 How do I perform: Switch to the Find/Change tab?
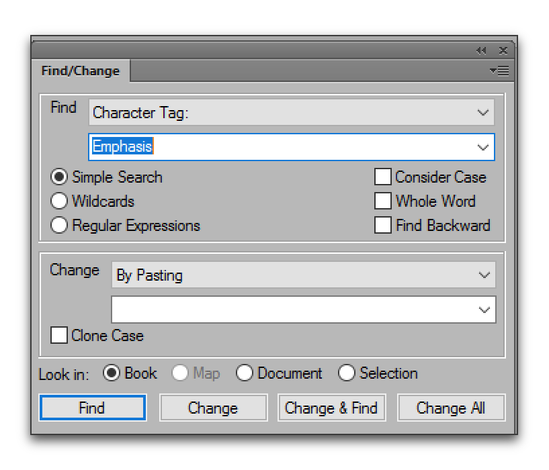(x=81, y=71)
